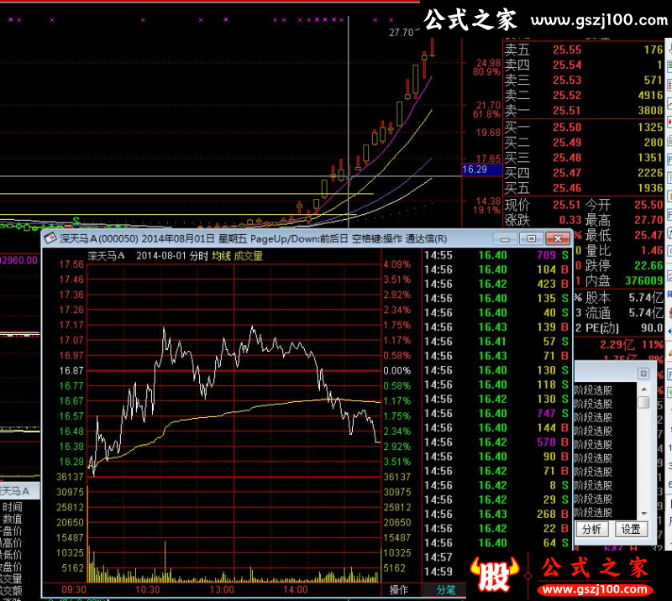Select the tick row with volume 747 S
672x601 pixels.
496,413
